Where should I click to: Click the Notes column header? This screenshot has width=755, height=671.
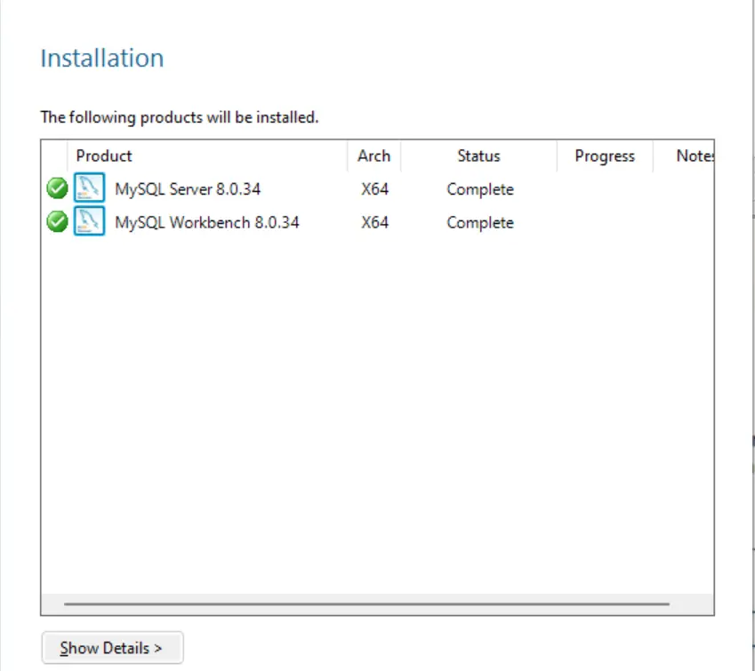click(684, 156)
